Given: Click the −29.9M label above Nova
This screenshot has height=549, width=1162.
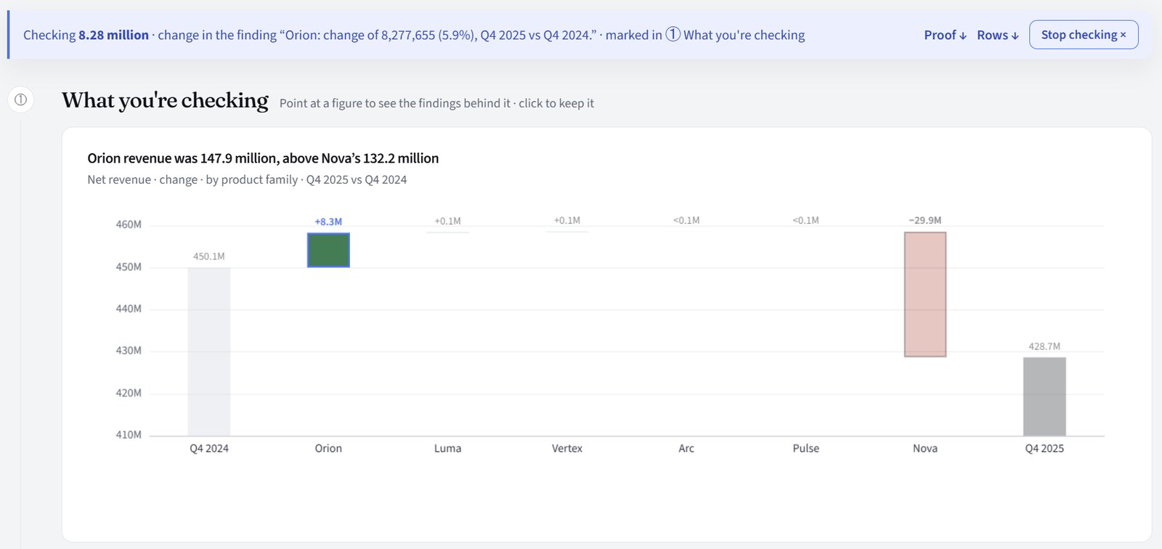Looking at the screenshot, I should coord(925,220).
